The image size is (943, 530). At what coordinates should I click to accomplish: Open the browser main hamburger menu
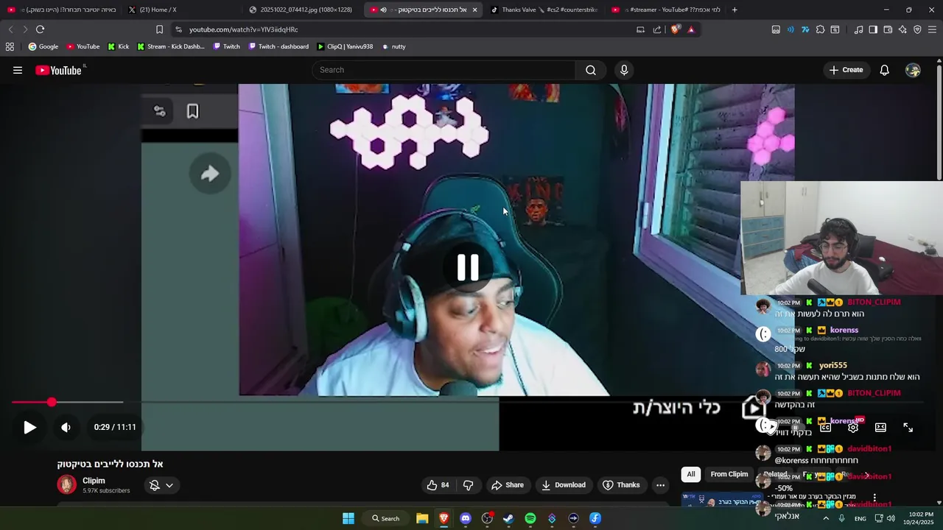click(x=933, y=29)
